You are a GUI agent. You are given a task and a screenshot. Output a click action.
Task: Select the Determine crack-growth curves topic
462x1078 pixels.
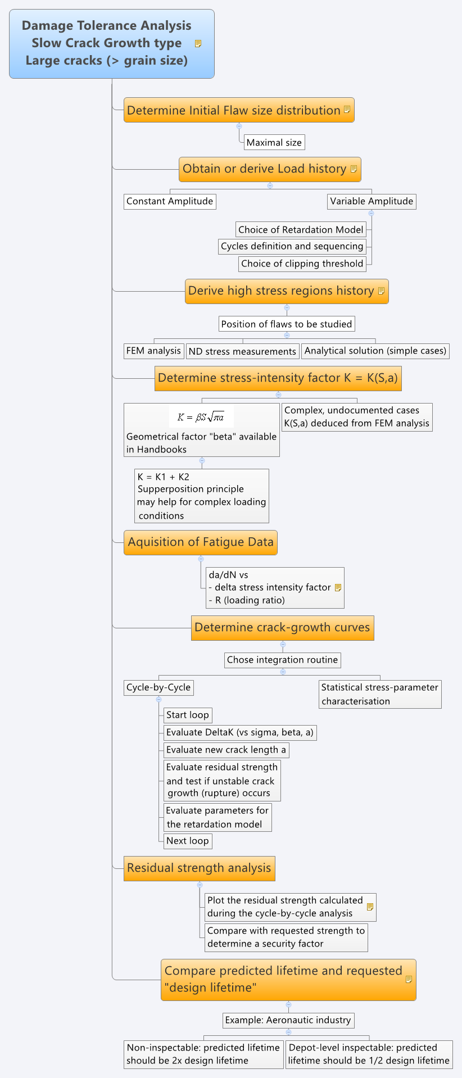tap(283, 628)
